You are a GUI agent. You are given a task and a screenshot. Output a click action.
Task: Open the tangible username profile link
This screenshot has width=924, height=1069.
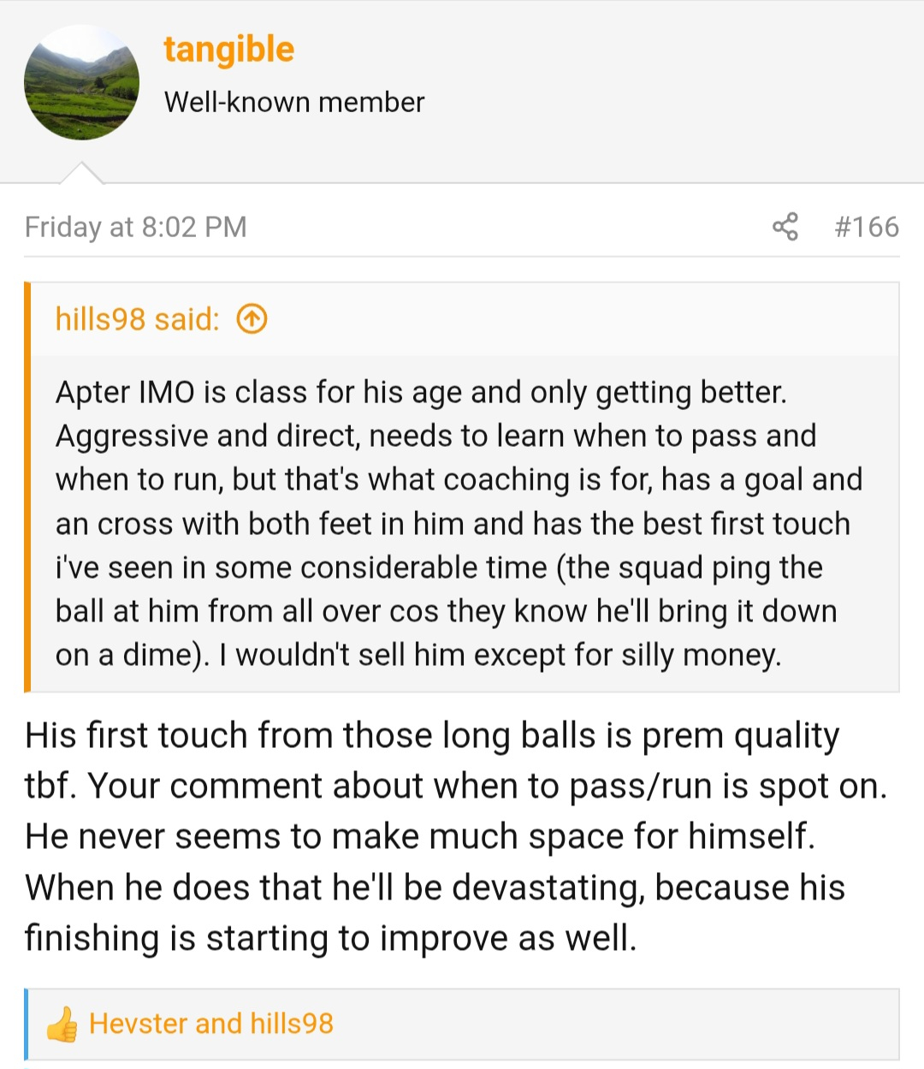coord(228,50)
